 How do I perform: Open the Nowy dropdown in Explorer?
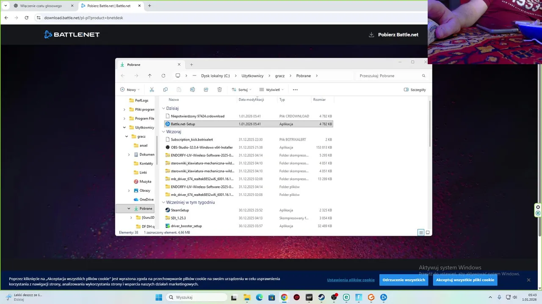click(x=130, y=90)
